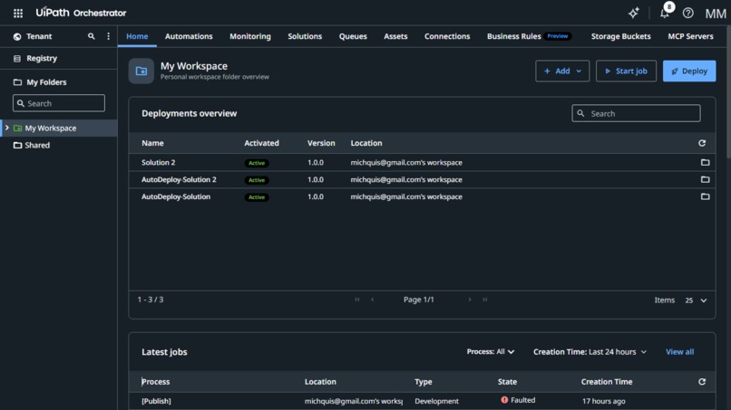Go to last page of deployments
Image resolution: width=731 pixels, height=410 pixels.
click(485, 300)
